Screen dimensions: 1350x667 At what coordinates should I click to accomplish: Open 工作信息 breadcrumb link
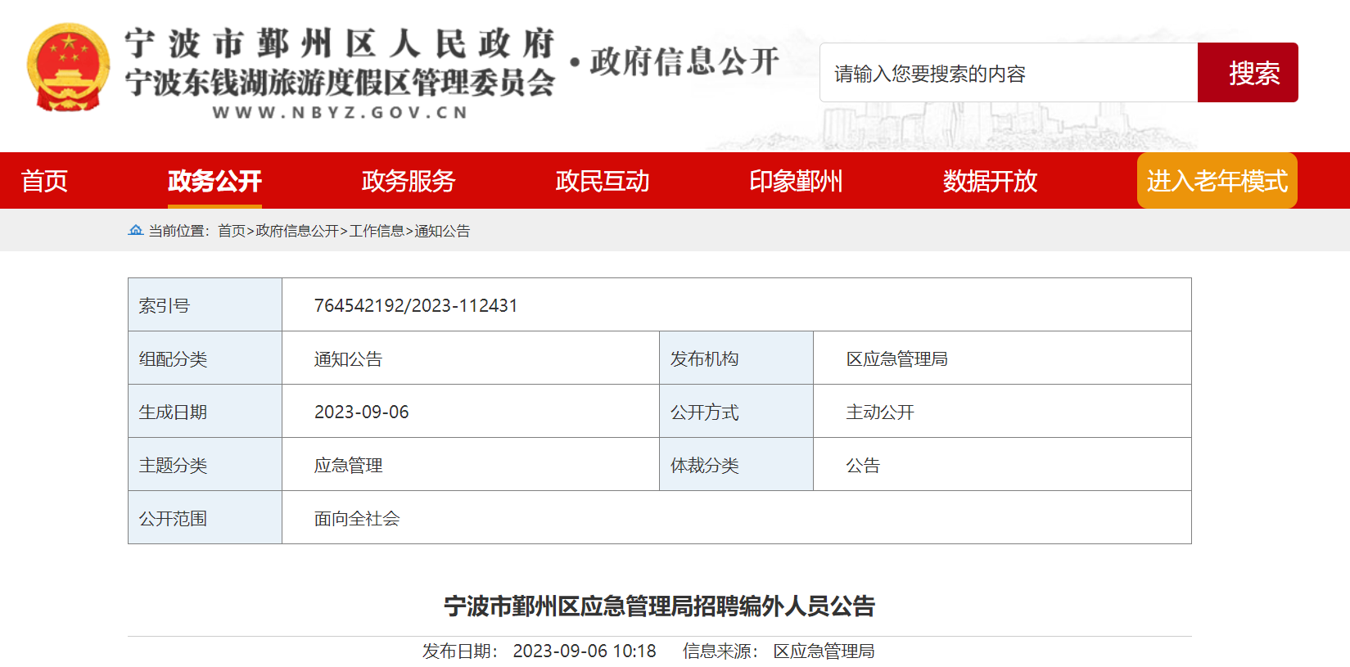[x=377, y=231]
